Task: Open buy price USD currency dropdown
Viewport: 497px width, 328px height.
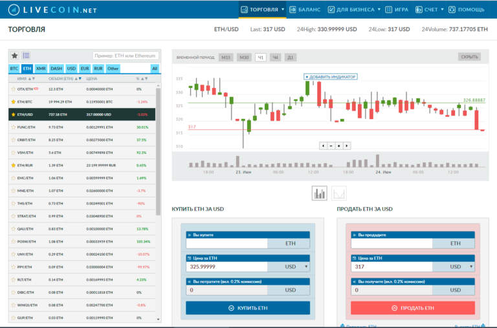Action: point(289,267)
